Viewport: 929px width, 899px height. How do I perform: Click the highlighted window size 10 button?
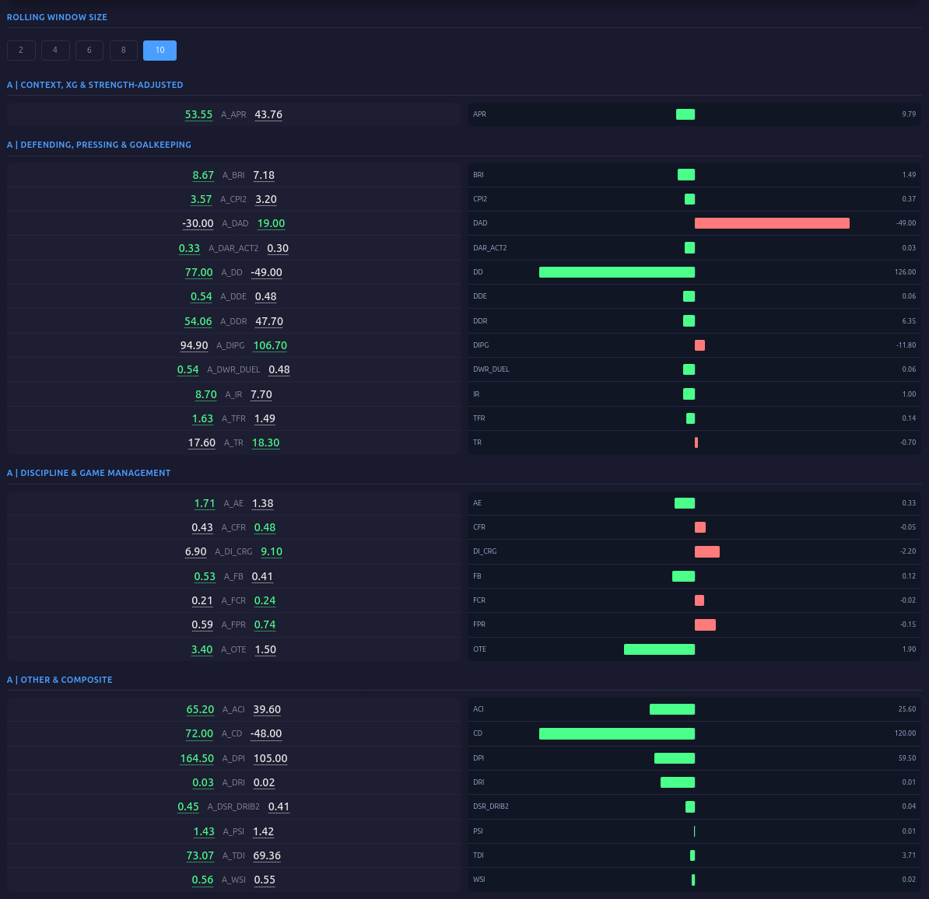coord(160,50)
